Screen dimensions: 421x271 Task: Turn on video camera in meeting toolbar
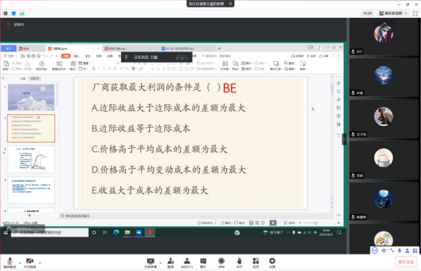[x=30, y=262]
